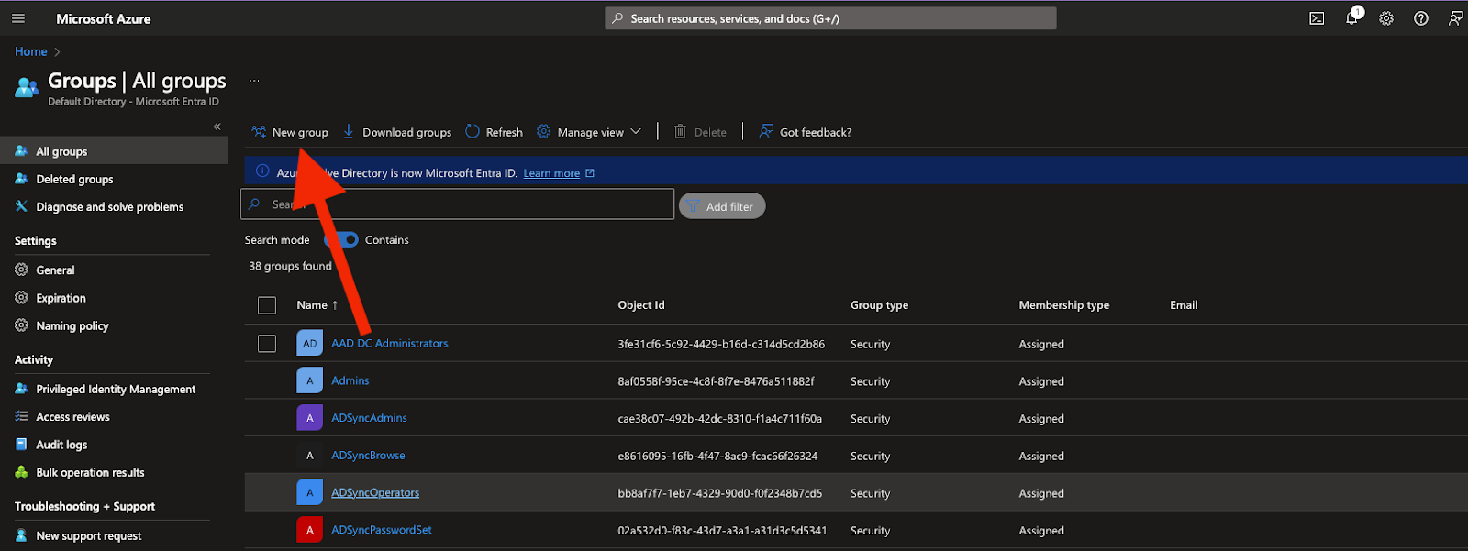Click the Add filter button
The image size is (1468, 551).
coord(722,206)
